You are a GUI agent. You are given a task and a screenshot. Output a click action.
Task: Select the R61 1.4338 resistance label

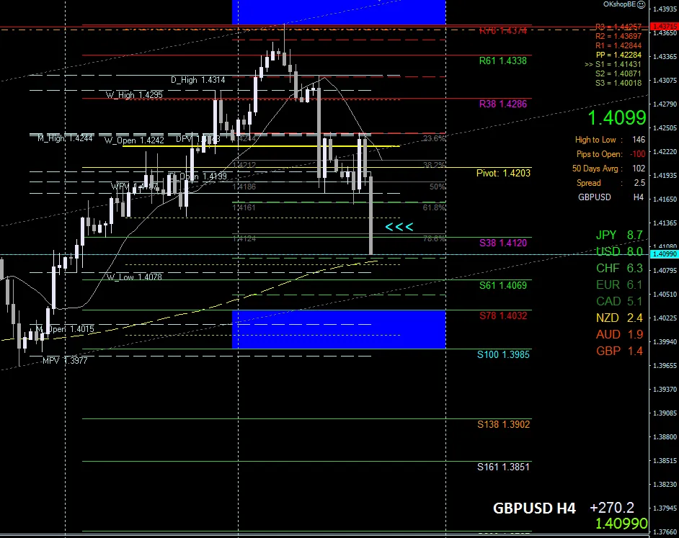[x=502, y=60]
